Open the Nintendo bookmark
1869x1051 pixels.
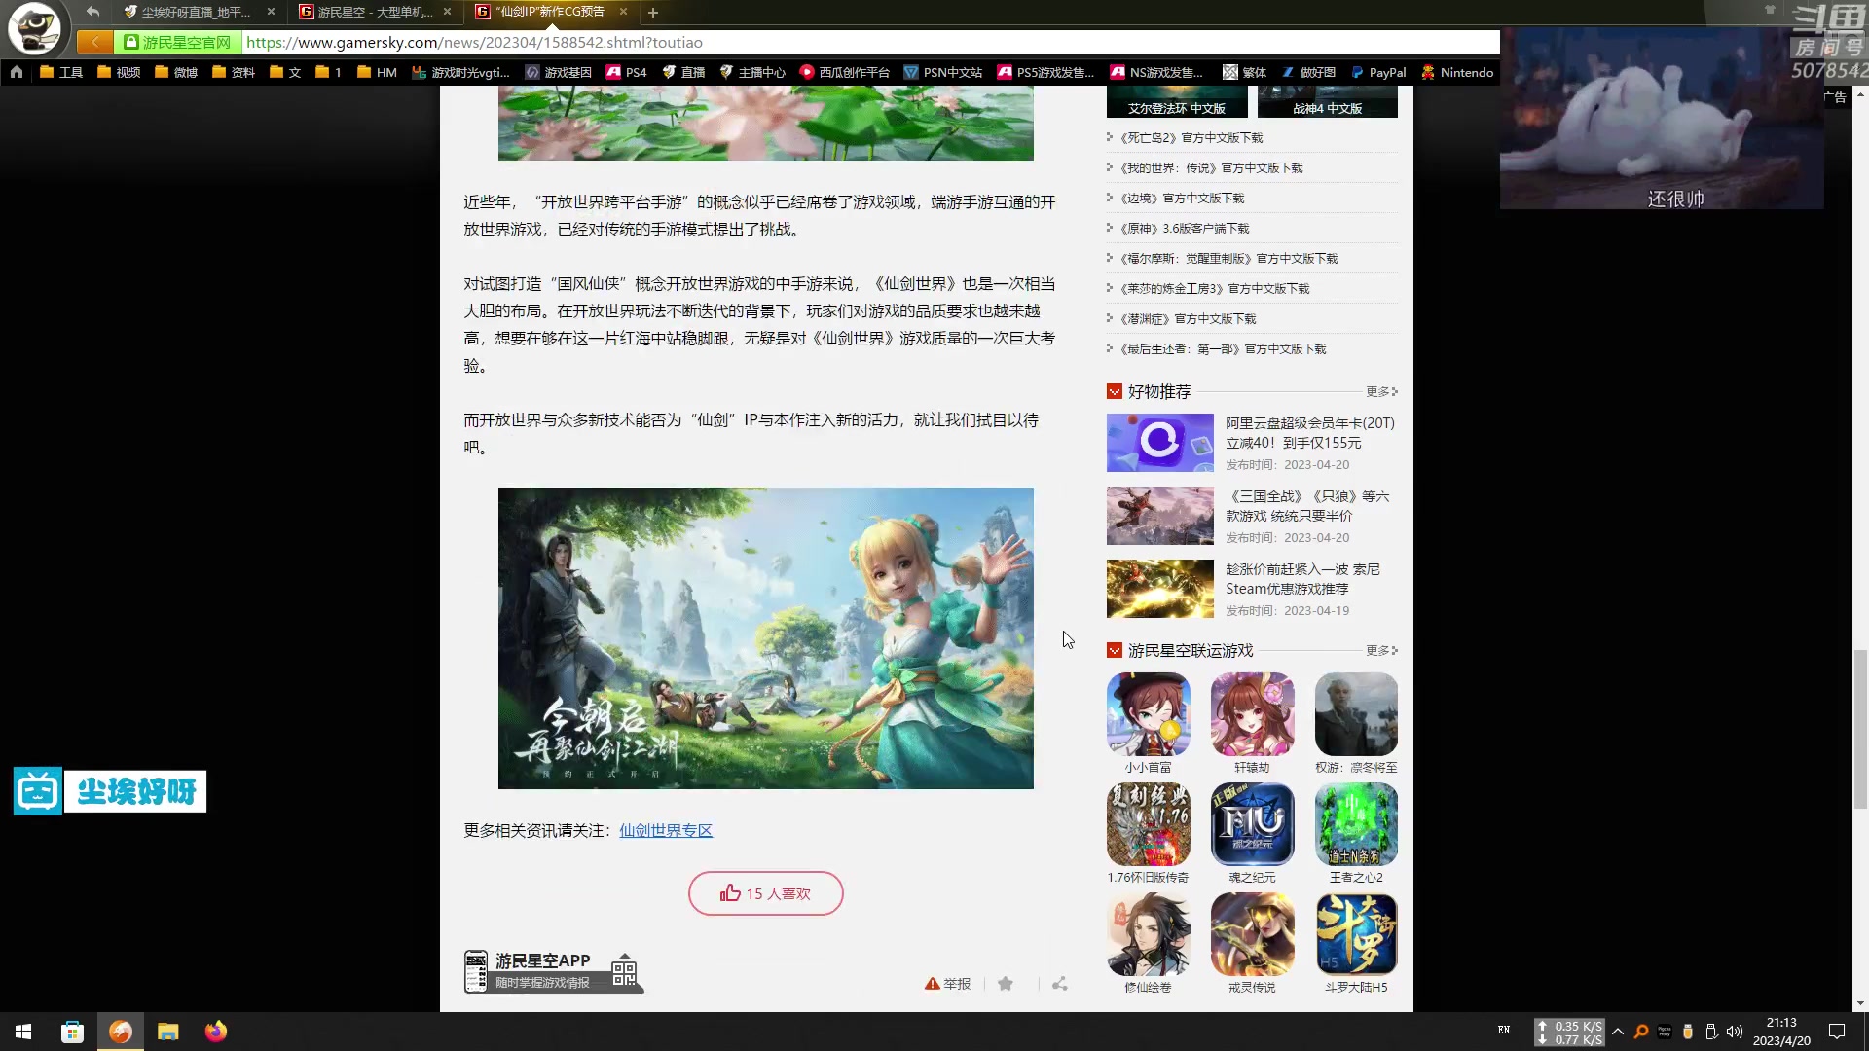(1457, 72)
